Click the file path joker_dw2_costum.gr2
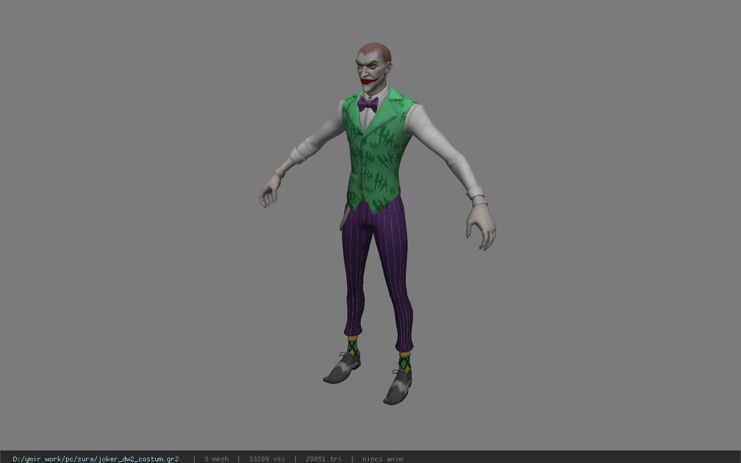The image size is (741, 463). [96, 459]
